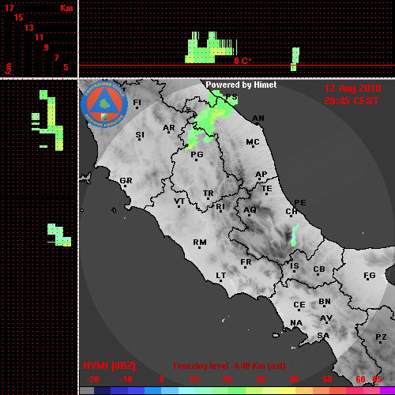Viewport: 395px width, 395px height.
Task: Click the MC city label
Action: [253, 143]
